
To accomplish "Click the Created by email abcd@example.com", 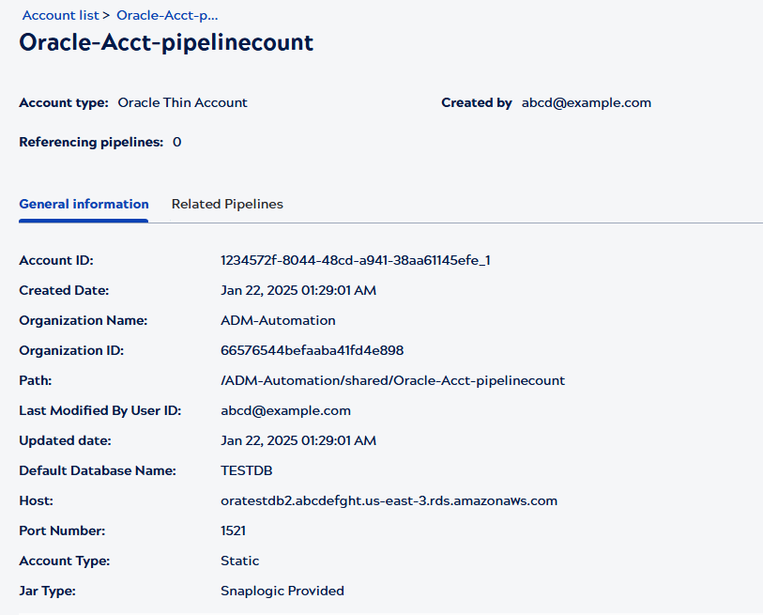I will pos(586,102).
